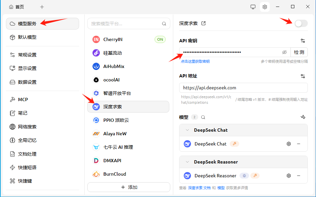Click 点击这里获取密钥 link
Image resolution: width=316 pixels, height=197 pixels.
click(x=194, y=61)
